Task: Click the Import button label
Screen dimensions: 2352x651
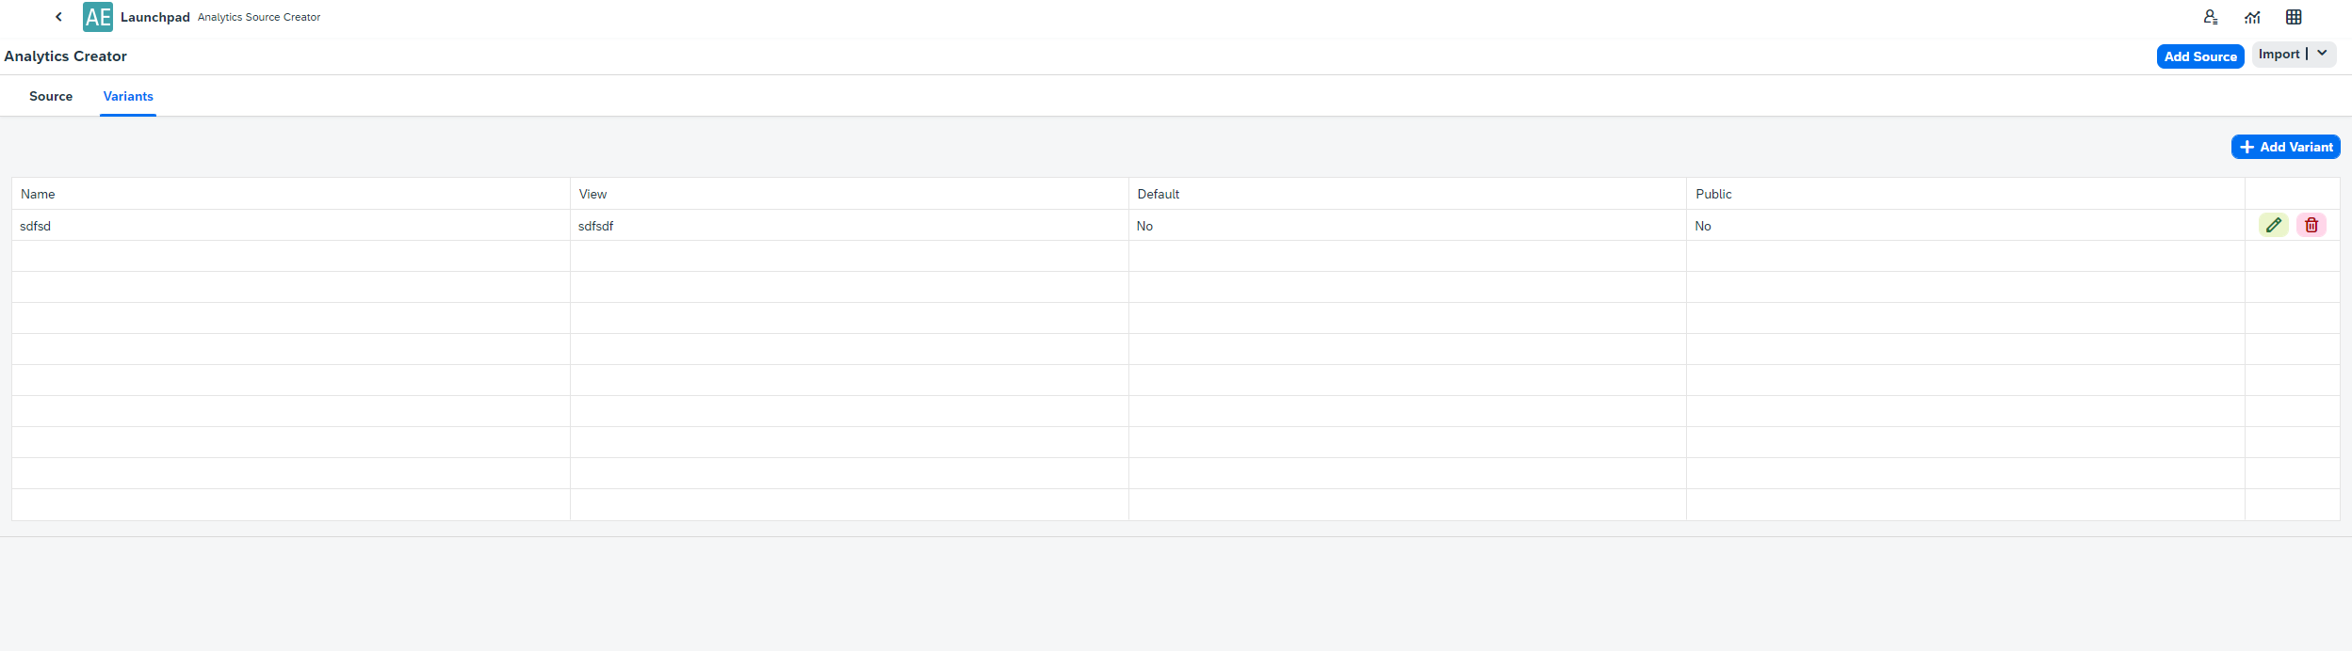Action: [2279, 55]
